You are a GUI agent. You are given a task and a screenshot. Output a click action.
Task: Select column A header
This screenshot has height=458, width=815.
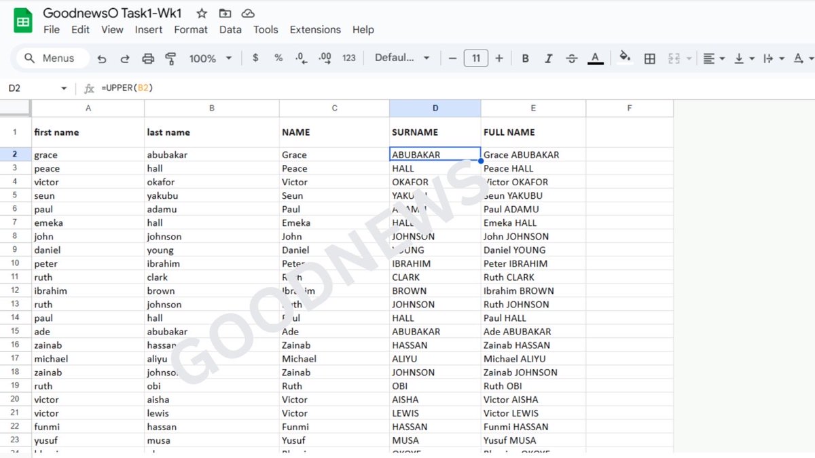click(88, 108)
